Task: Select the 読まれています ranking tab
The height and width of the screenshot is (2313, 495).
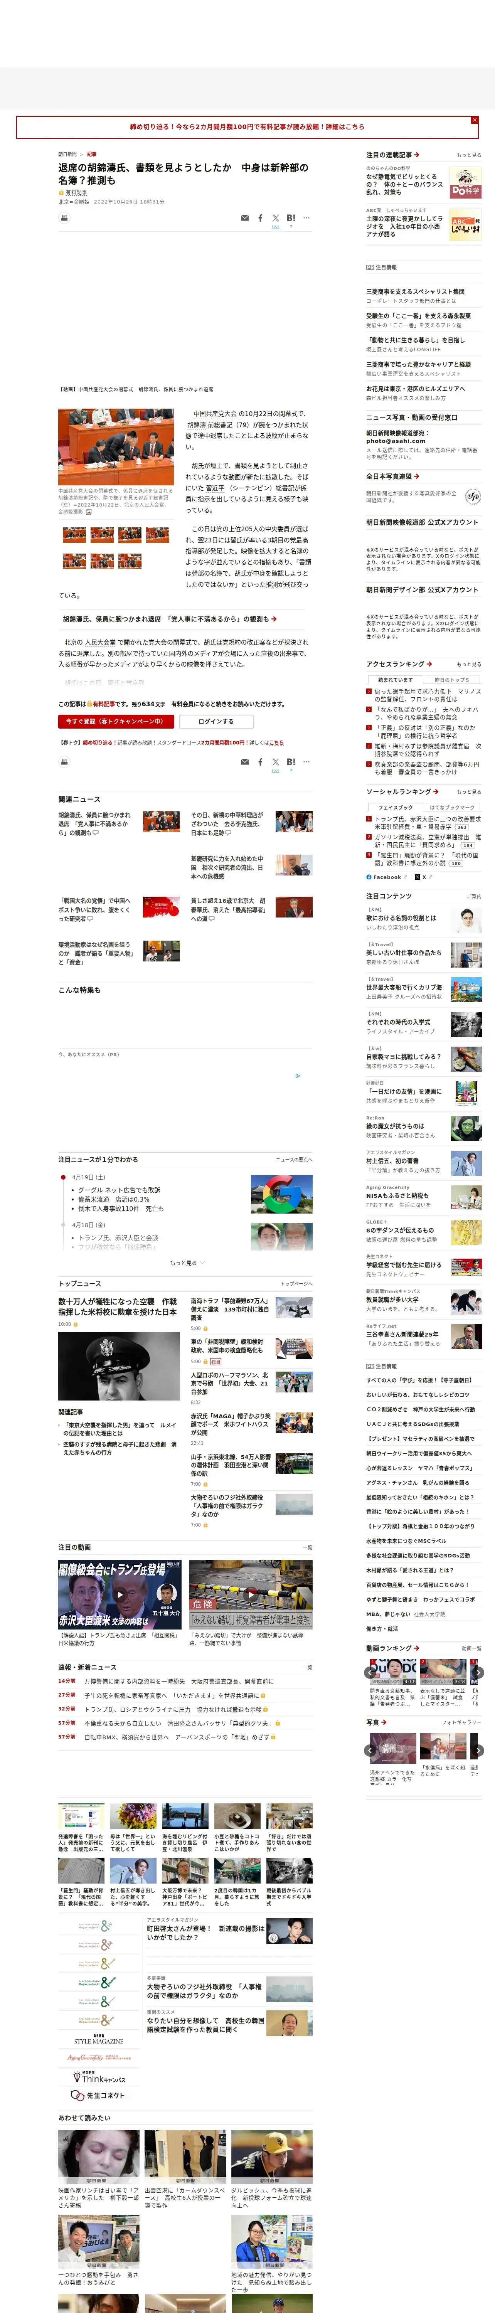Action: [x=394, y=680]
